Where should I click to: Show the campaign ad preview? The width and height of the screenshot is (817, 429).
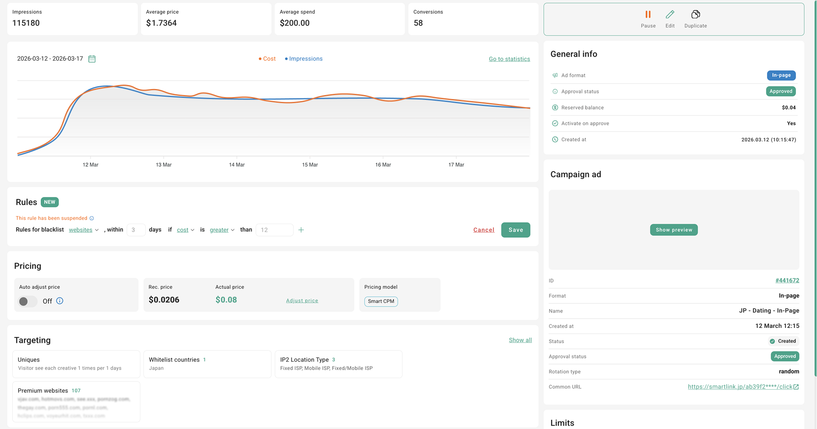(674, 230)
